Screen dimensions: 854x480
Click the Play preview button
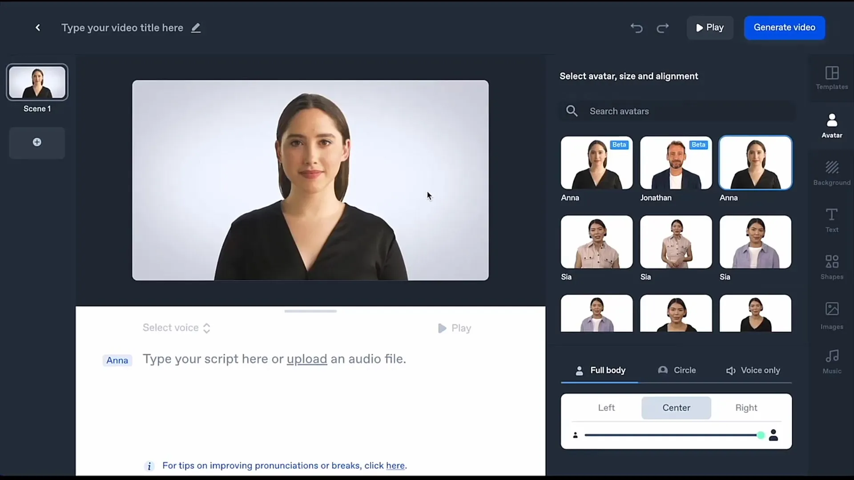(710, 28)
